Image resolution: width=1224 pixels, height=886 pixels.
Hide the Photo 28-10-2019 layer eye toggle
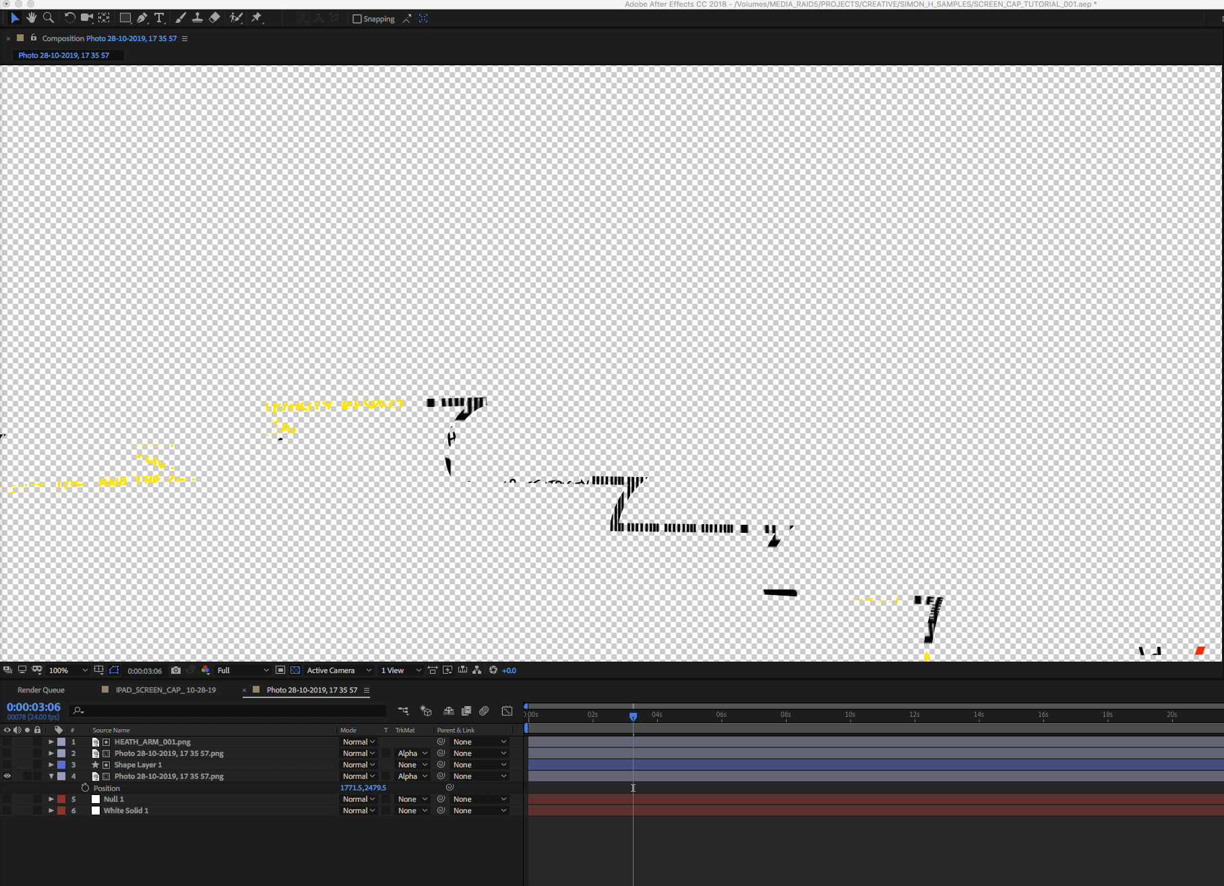(x=7, y=776)
